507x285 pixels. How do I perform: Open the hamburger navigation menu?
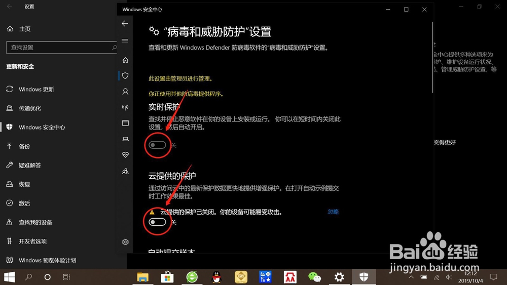[x=125, y=40]
